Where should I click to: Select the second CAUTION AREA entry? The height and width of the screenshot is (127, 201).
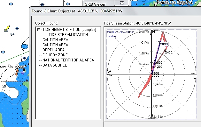55,45
